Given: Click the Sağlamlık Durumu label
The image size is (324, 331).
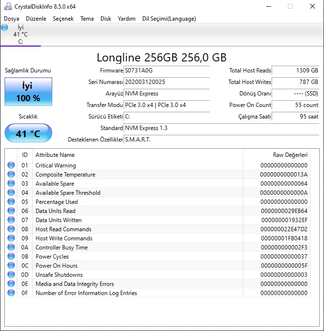Looking at the screenshot, I should [x=28, y=71].
